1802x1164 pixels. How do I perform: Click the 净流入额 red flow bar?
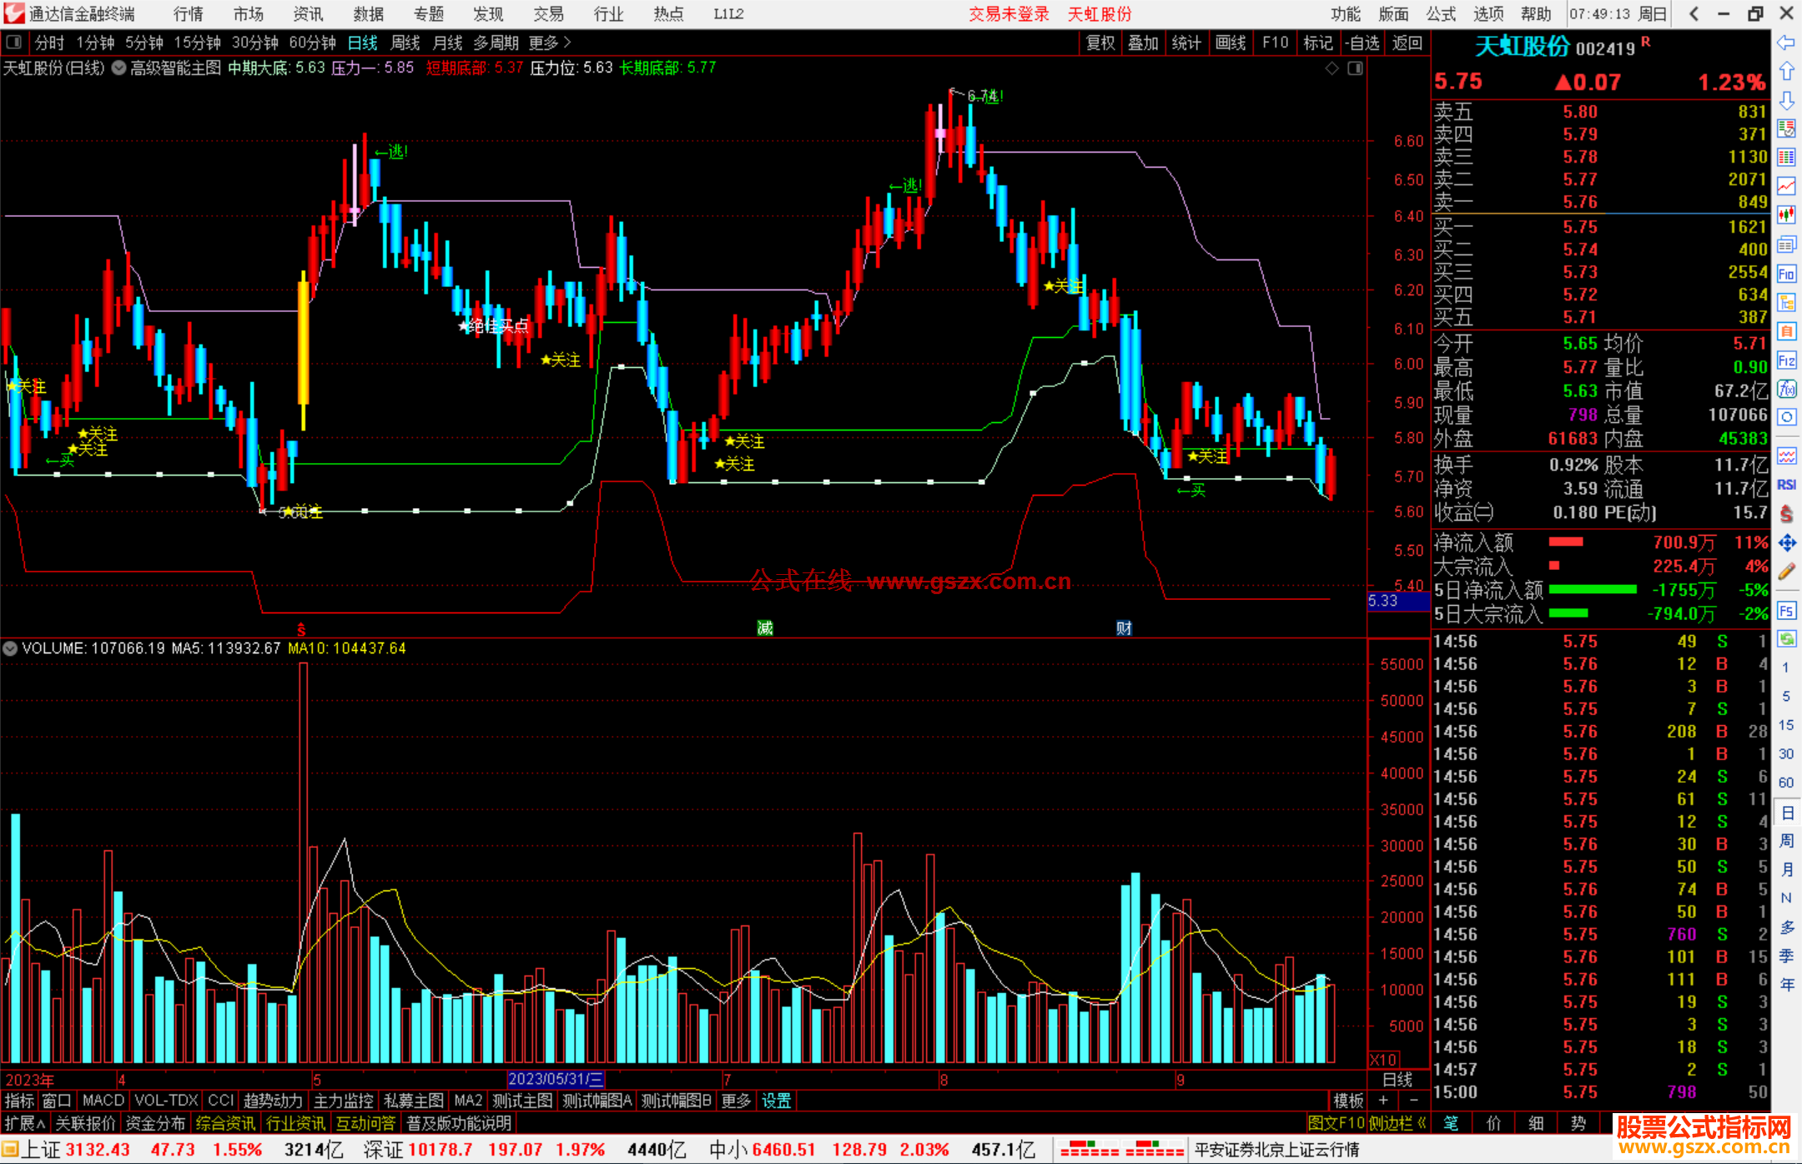[1566, 542]
